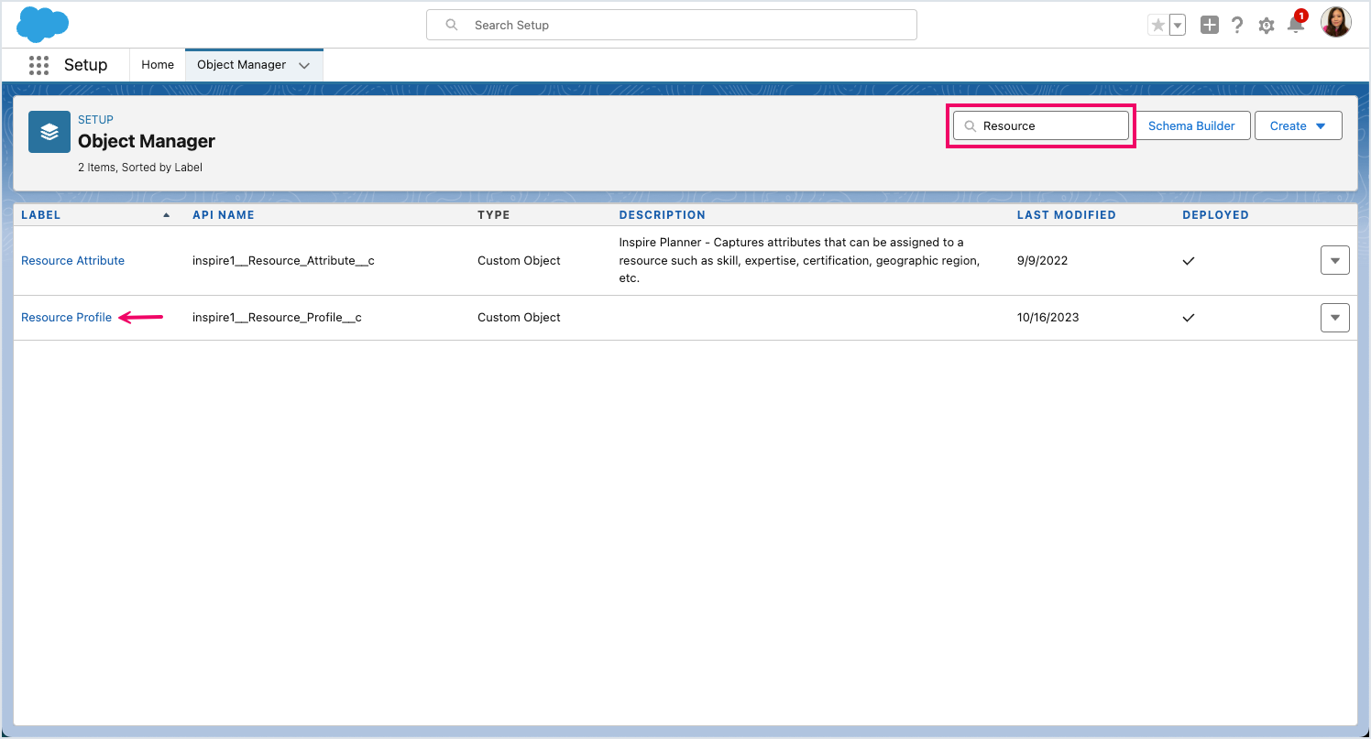
Task: Open the App Launcher grid icon
Action: pos(38,65)
